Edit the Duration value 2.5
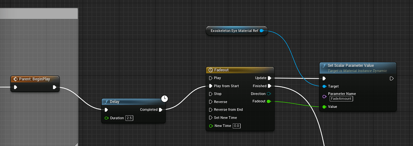The image size is (413, 146). pos(129,118)
